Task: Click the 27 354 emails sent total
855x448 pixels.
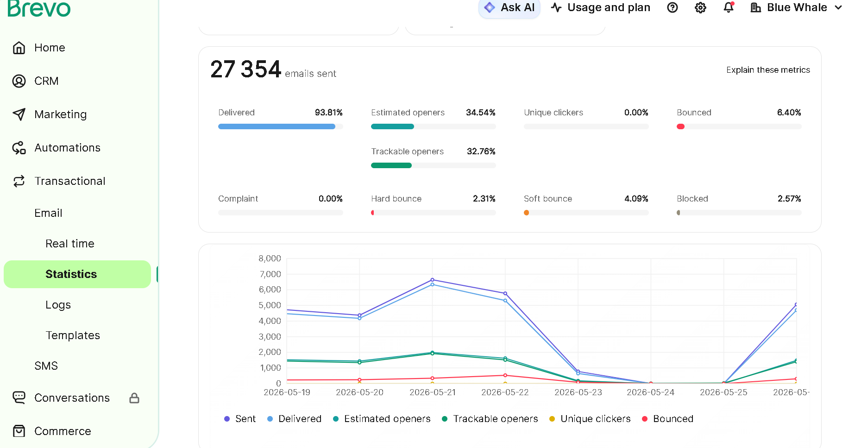Action: point(273,69)
